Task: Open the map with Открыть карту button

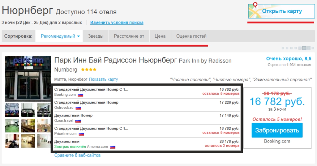Action: (281, 11)
